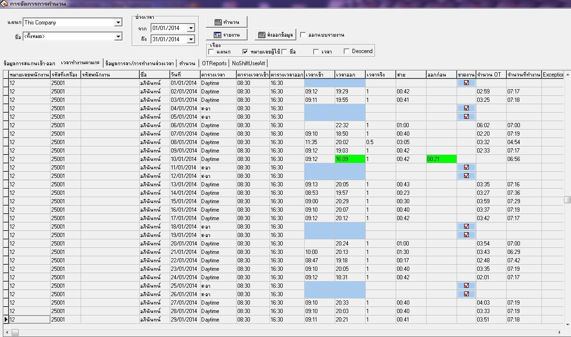The width and height of the screenshot is (571, 337).
Task: Select the 11:35 clock-in cell
Action: click(x=319, y=142)
